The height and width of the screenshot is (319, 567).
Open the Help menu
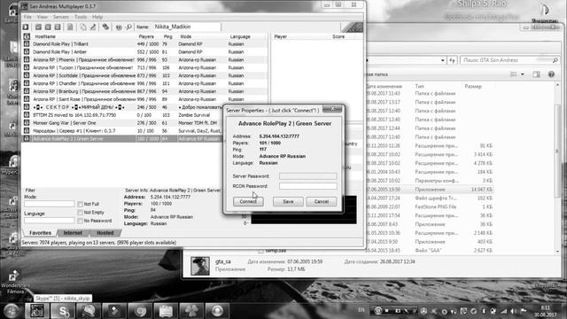(97, 17)
